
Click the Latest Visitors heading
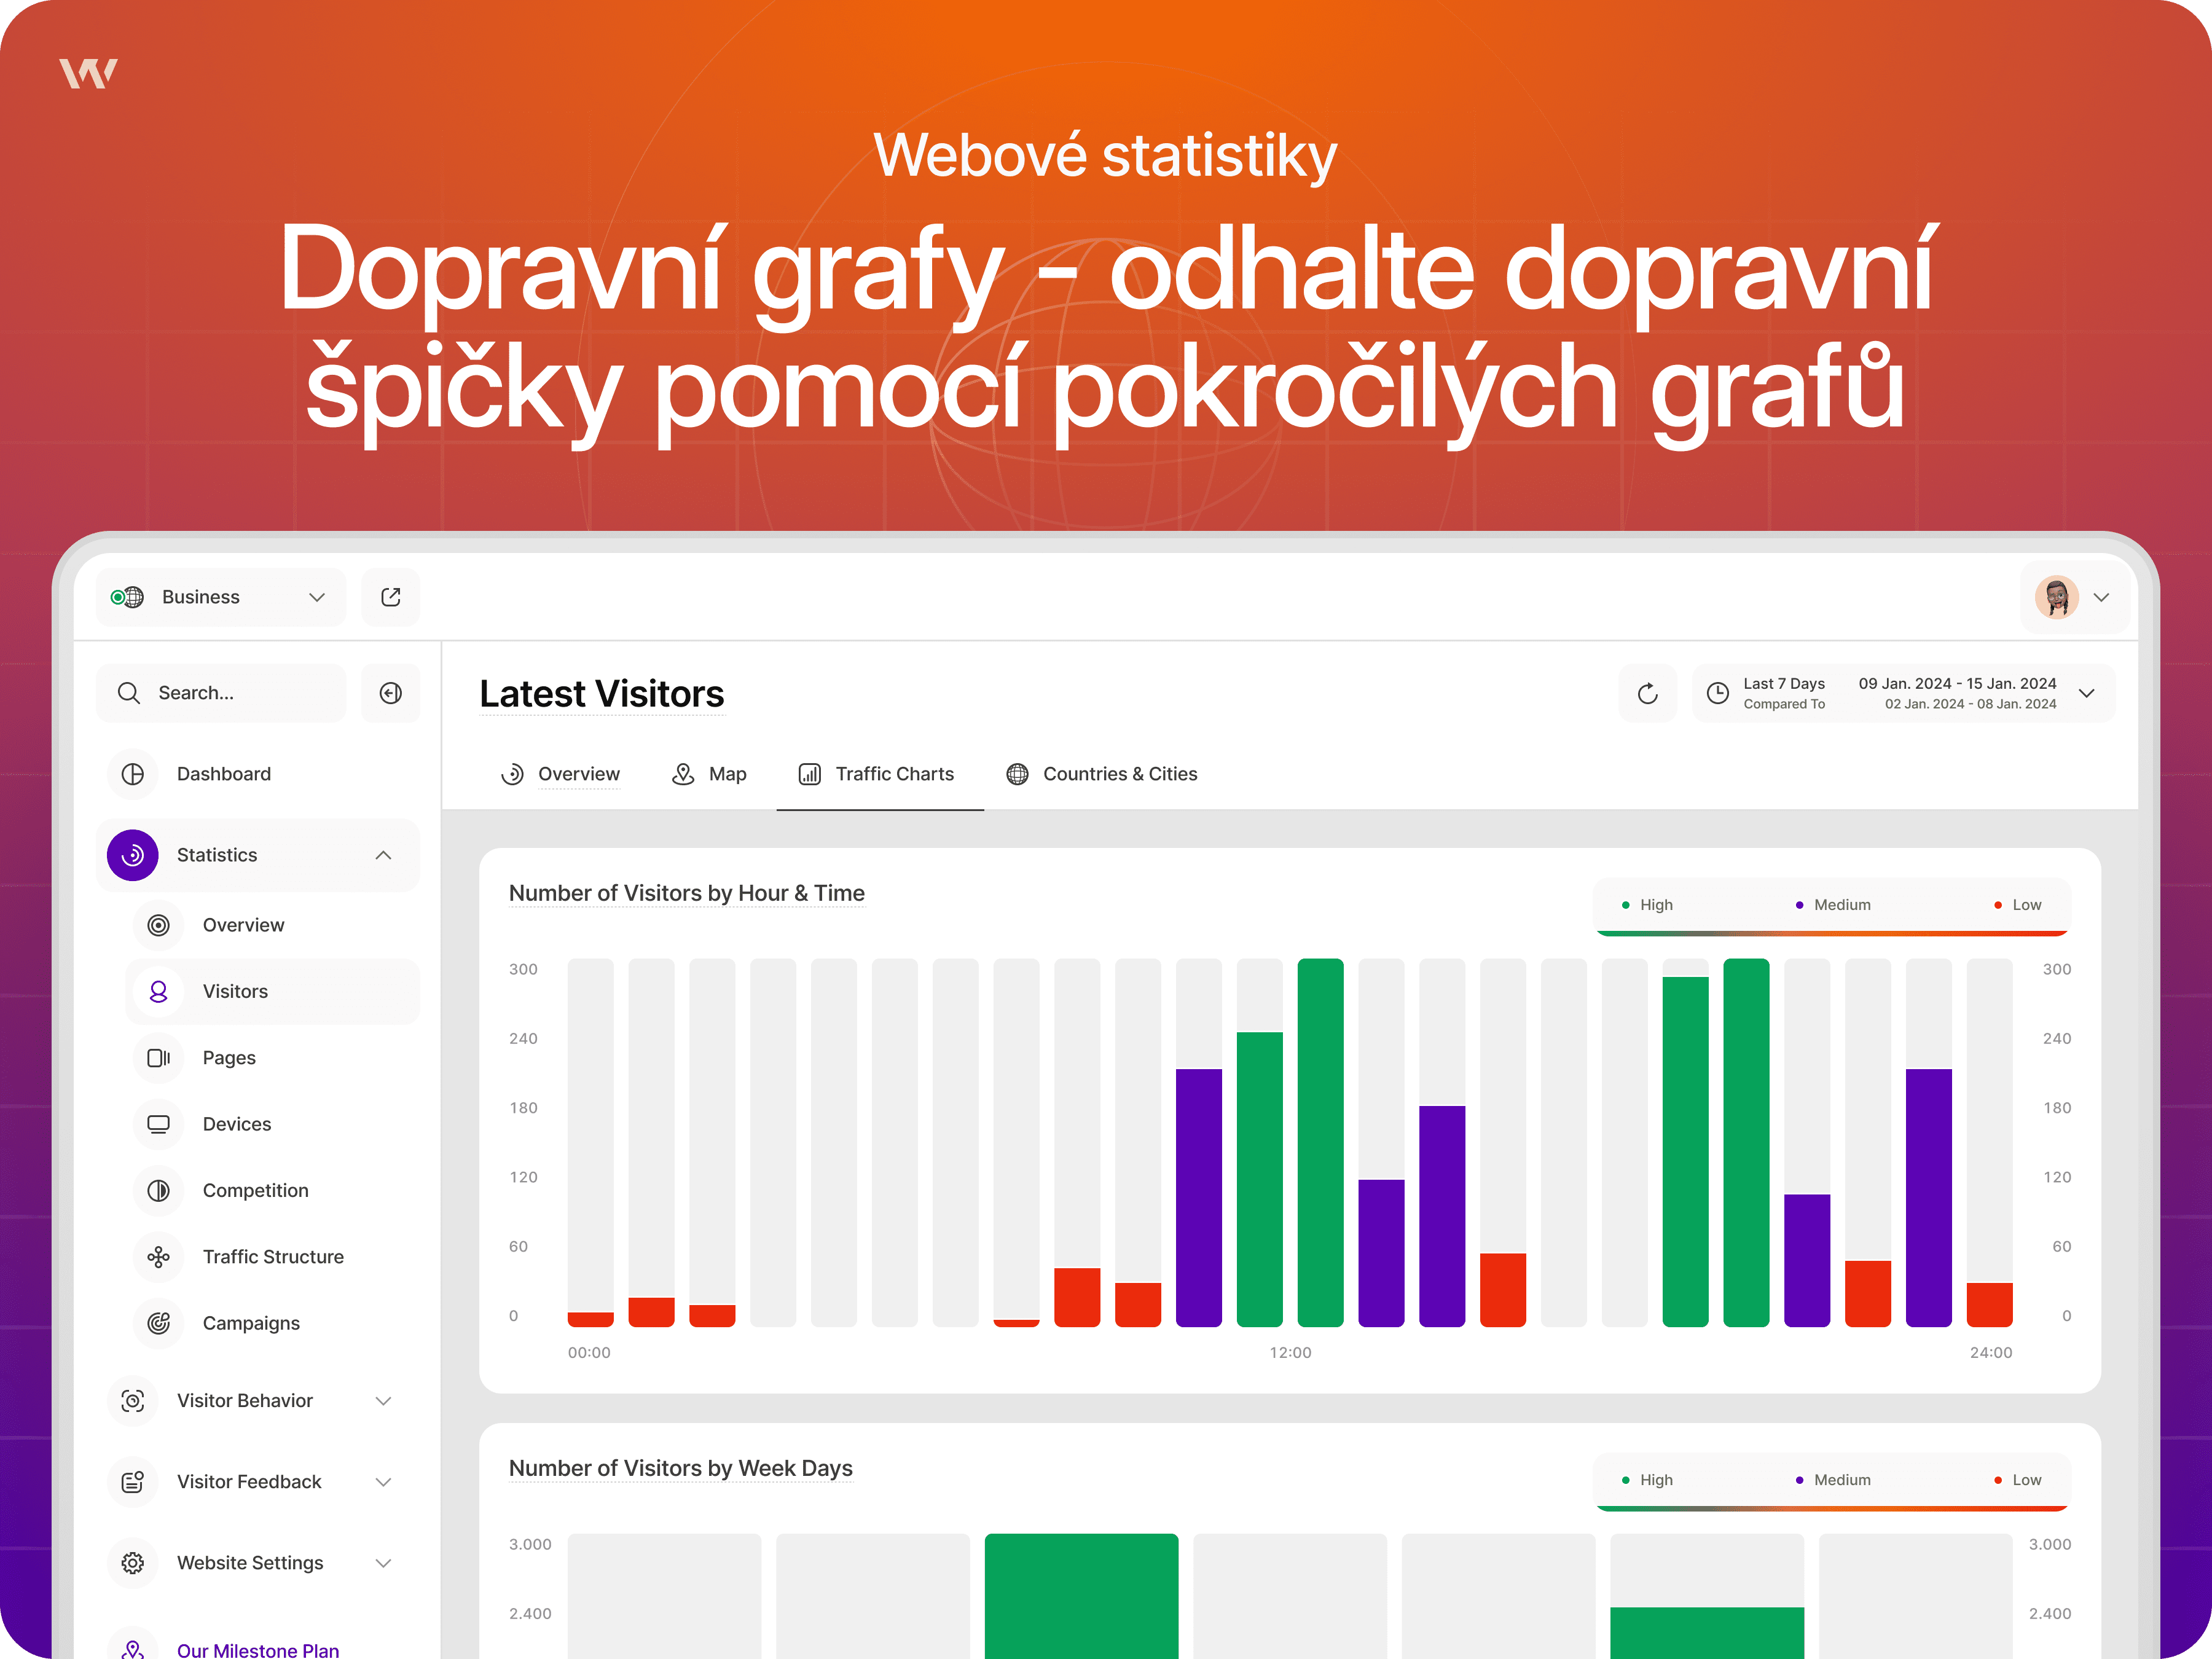[x=602, y=694]
